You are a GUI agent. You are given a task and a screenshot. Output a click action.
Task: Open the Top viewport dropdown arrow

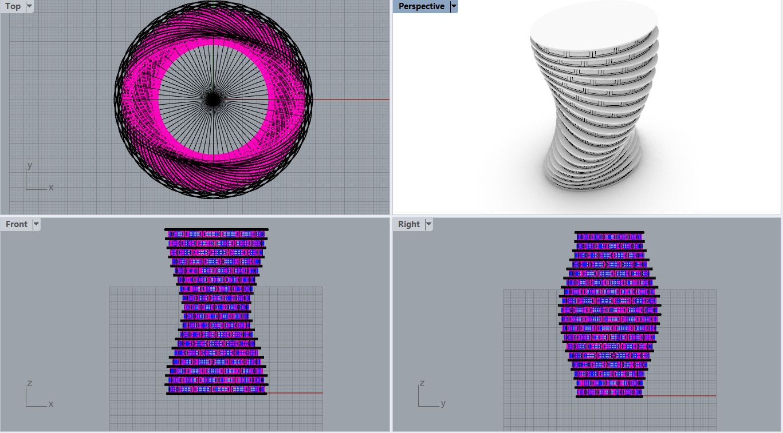[x=30, y=6]
